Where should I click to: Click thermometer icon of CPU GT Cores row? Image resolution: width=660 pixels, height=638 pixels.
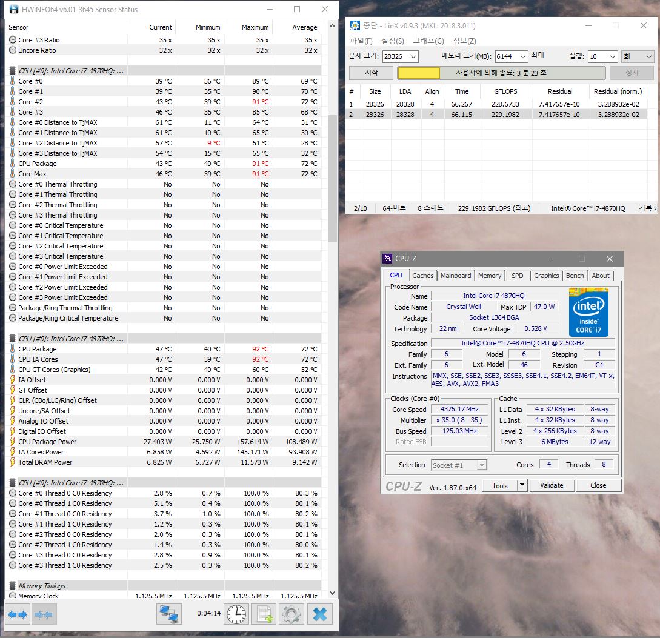[13, 370]
